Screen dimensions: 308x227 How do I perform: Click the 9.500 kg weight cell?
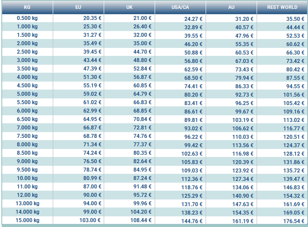tap(27, 170)
